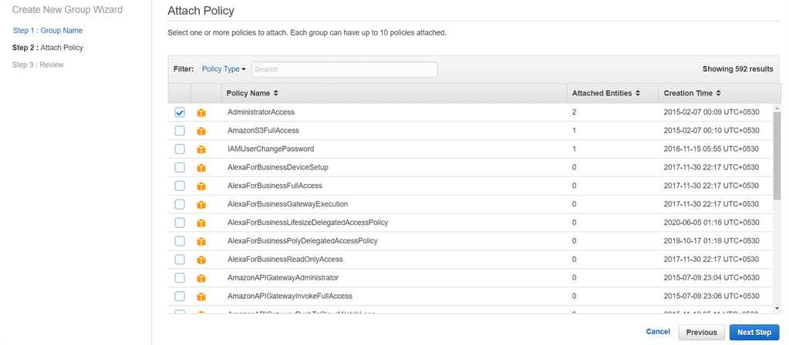Click the AlexaForBusinessGatewayExecution policy cube icon
Image resolution: width=789 pixels, height=345 pixels.
(x=201, y=205)
